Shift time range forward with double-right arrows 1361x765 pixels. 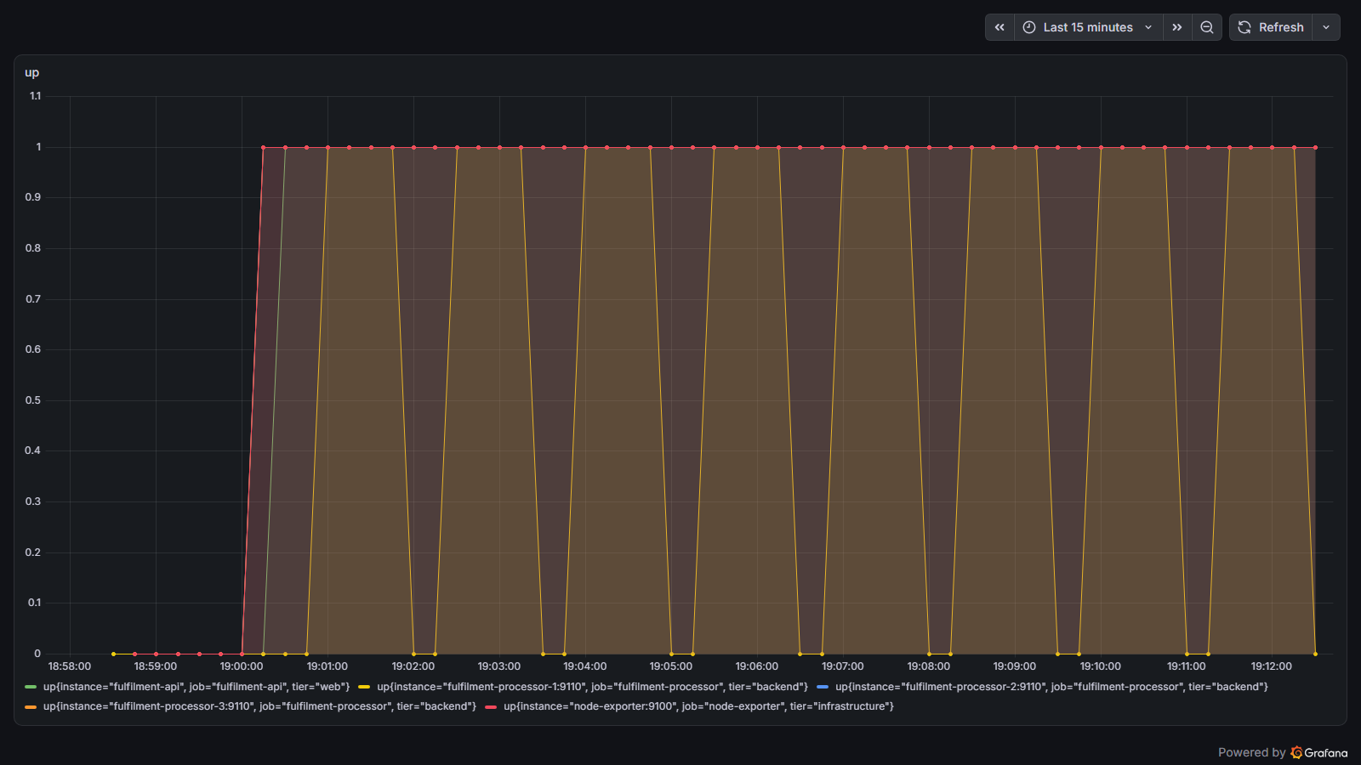pyautogui.click(x=1177, y=27)
